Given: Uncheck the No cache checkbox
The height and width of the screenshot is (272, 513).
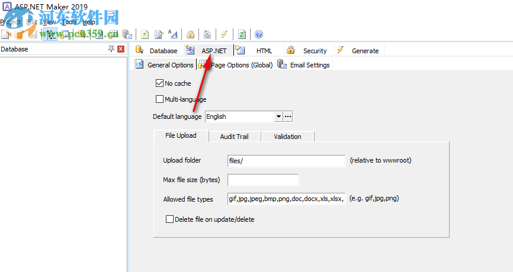Looking at the screenshot, I should tap(159, 83).
